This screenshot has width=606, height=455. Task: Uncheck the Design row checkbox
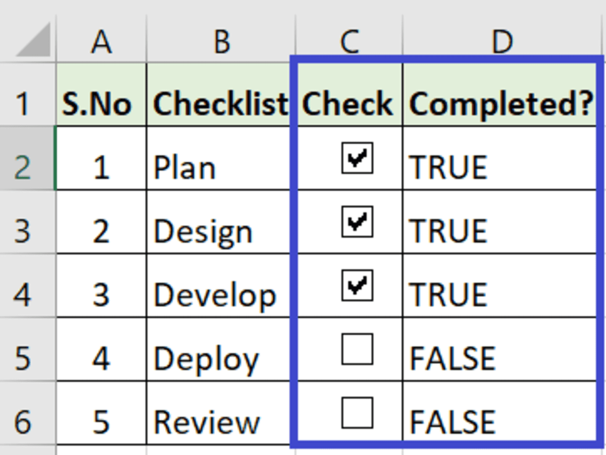[357, 221]
